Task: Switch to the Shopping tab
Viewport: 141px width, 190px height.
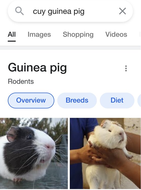Action: (78, 34)
